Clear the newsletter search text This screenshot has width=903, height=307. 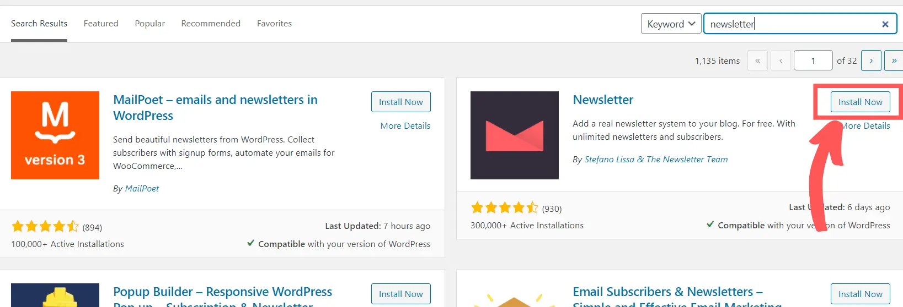pyautogui.click(x=885, y=24)
